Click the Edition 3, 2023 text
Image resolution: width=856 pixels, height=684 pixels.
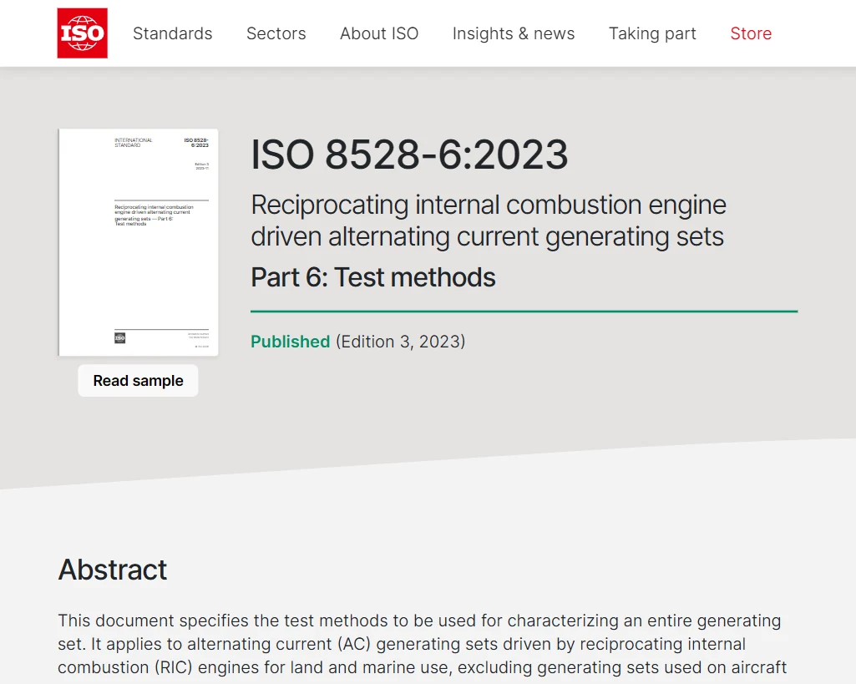(401, 342)
